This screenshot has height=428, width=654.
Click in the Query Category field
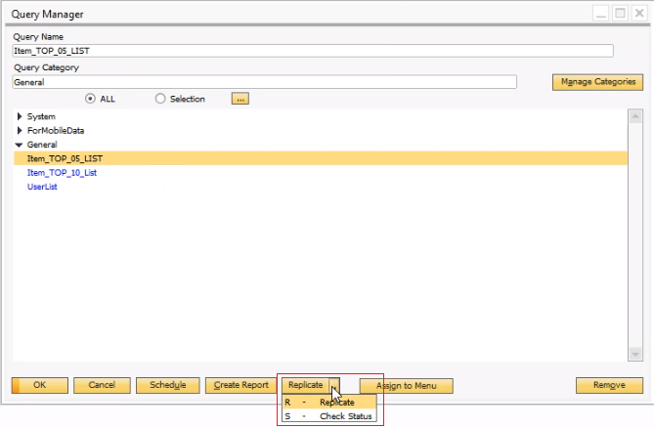(264, 83)
